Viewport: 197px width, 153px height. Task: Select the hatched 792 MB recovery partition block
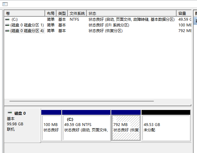126,128
